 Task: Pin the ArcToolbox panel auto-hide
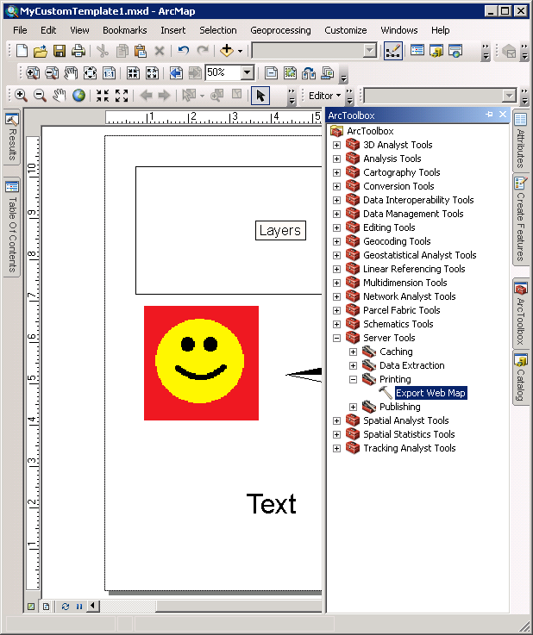click(489, 115)
